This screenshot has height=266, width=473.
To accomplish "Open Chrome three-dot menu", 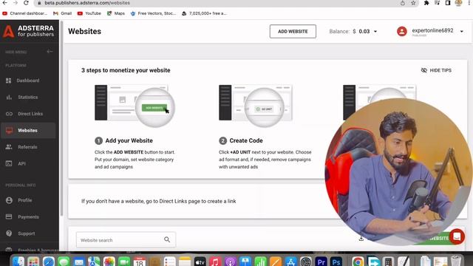I will point(469,3).
